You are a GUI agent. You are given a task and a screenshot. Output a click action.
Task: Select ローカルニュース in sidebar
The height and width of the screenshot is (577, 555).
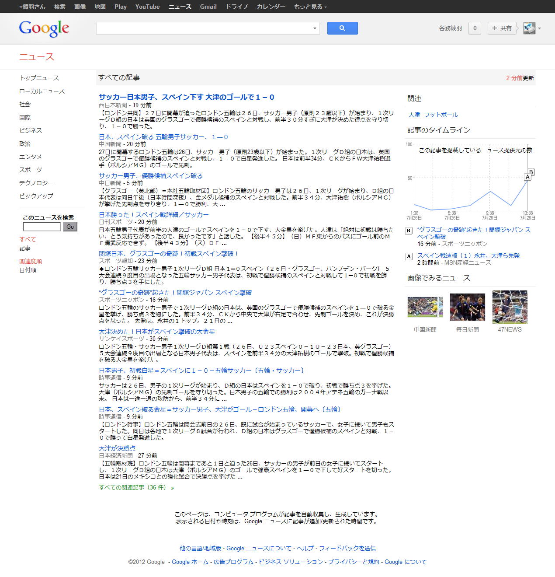pyautogui.click(x=42, y=91)
